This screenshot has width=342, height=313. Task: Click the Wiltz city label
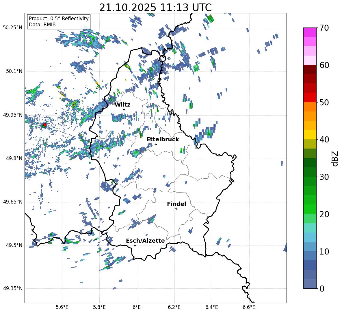(122, 105)
